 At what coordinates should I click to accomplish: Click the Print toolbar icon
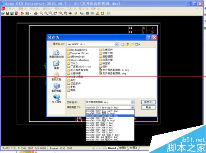click(x=36, y=13)
